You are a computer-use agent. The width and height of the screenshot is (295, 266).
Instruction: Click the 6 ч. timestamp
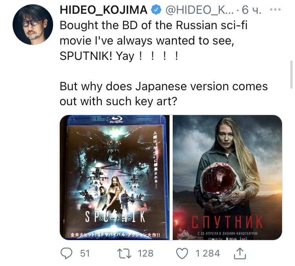[251, 10]
